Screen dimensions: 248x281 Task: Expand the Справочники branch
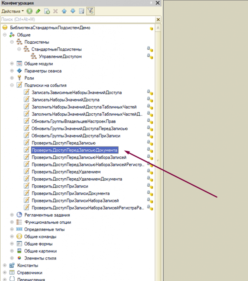pos(5,272)
